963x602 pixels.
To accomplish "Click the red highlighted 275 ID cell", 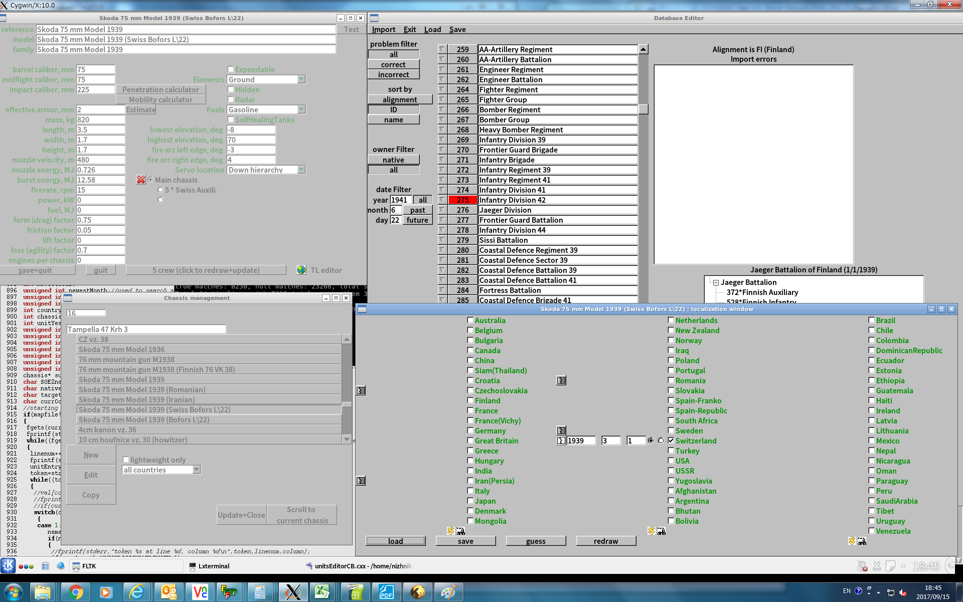I will point(462,200).
